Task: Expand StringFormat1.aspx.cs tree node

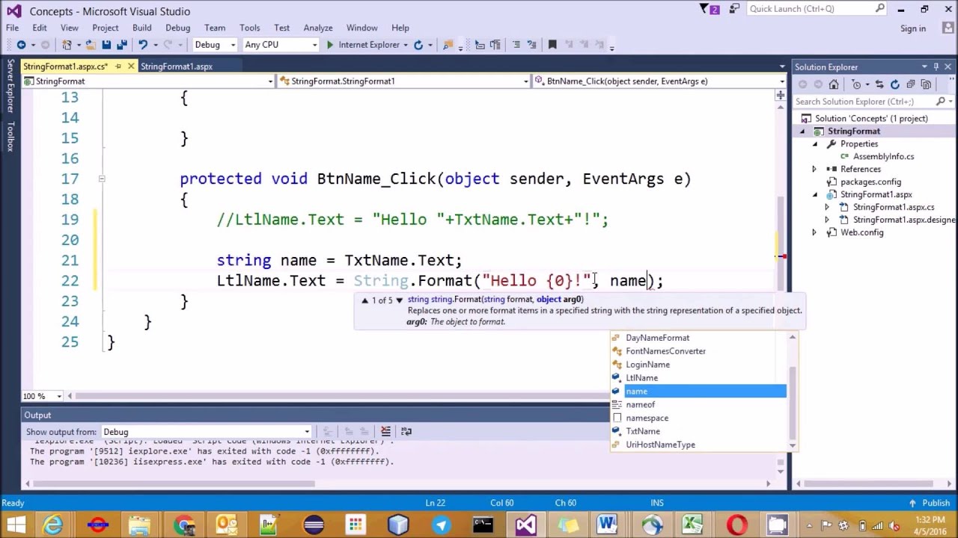Action: click(x=827, y=207)
